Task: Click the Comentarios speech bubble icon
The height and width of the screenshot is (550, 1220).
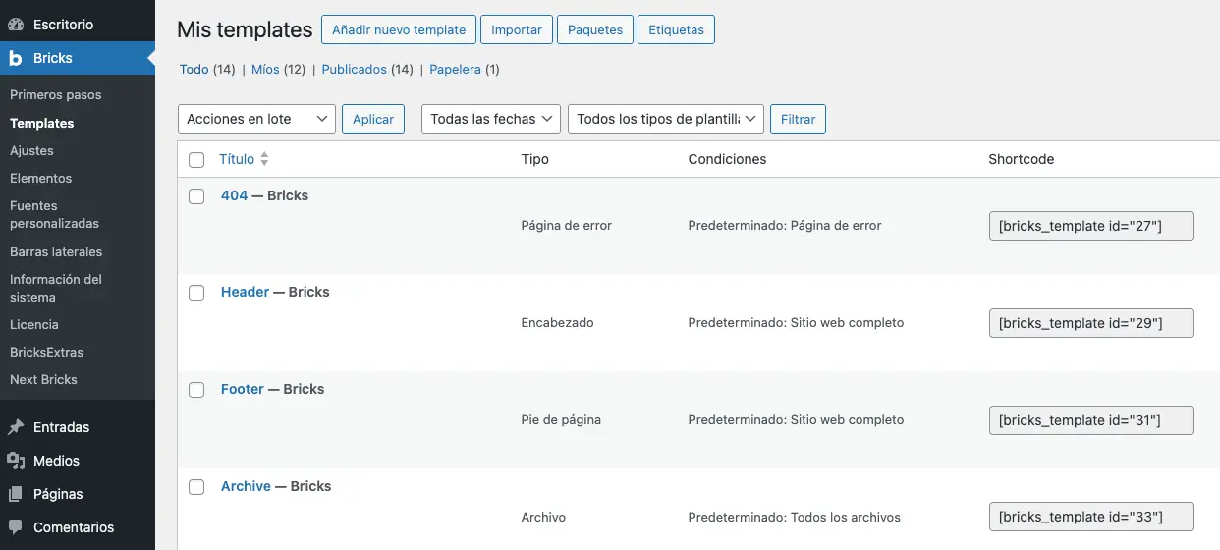Action: (16, 527)
